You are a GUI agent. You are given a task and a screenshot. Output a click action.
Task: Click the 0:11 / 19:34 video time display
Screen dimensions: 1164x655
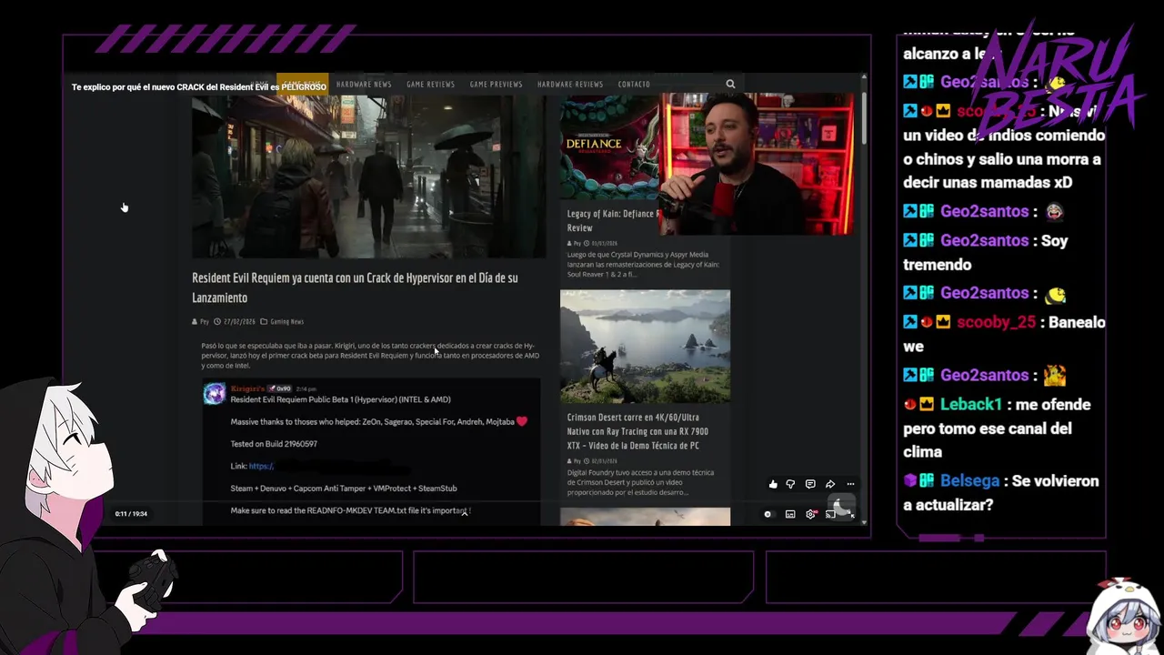(131, 514)
